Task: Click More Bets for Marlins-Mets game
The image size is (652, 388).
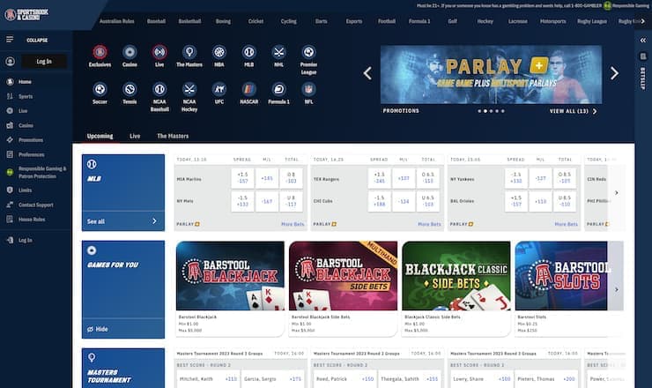Action: click(293, 224)
